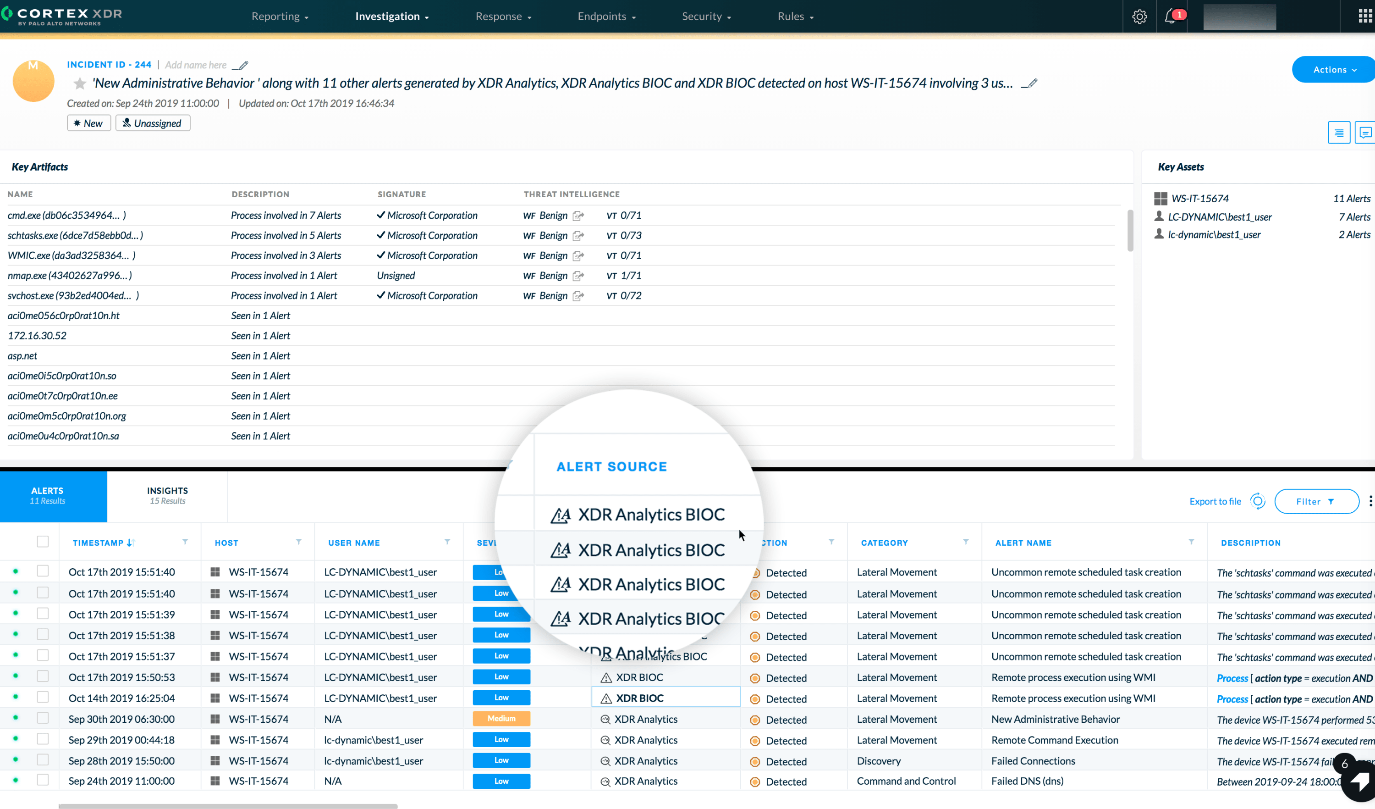Click the Unassigned assignee button
This screenshot has width=1375, height=809.
153,123
